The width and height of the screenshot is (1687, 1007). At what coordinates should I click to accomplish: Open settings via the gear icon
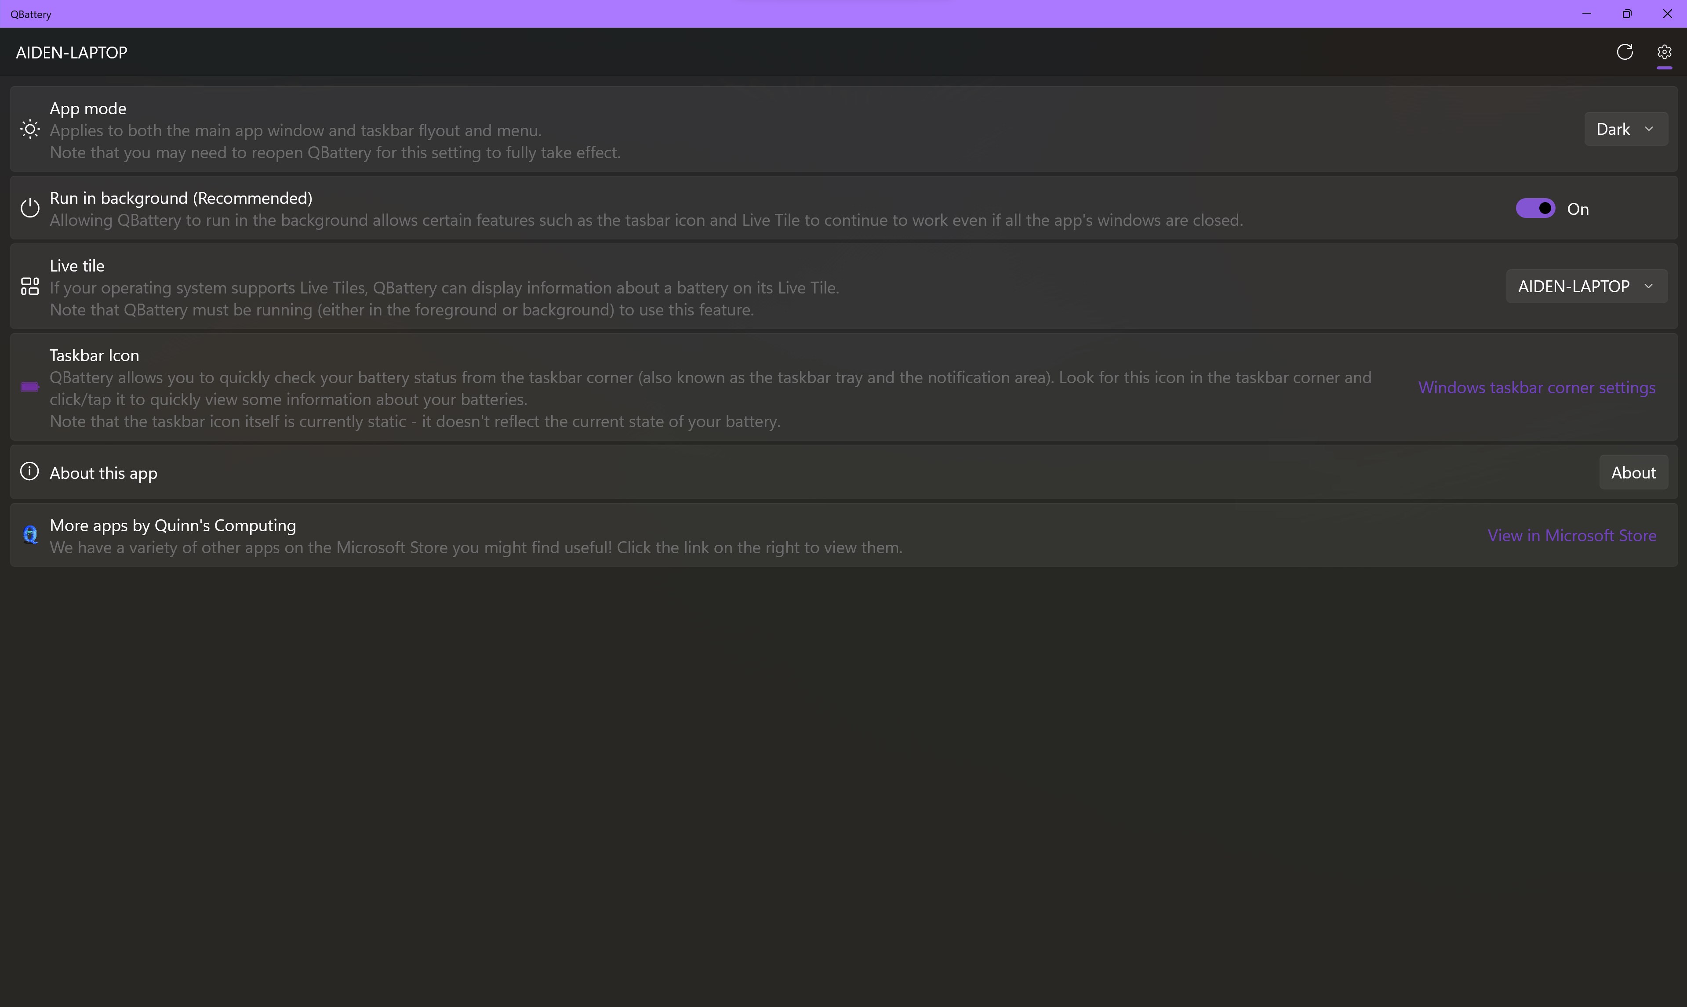pos(1663,52)
